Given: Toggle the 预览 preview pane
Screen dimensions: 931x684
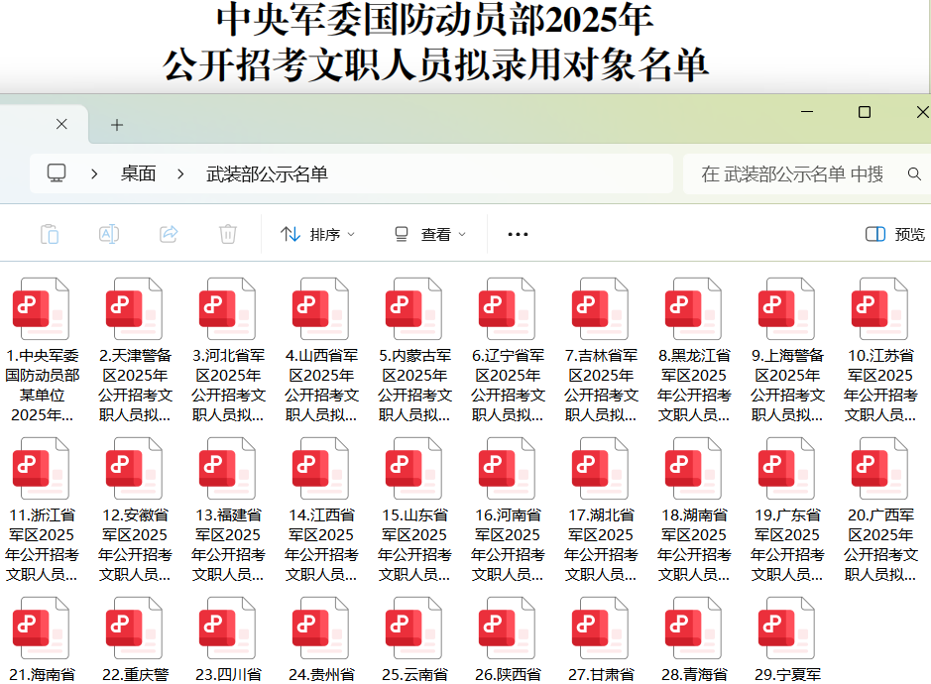Looking at the screenshot, I should pyautogui.click(x=894, y=234).
